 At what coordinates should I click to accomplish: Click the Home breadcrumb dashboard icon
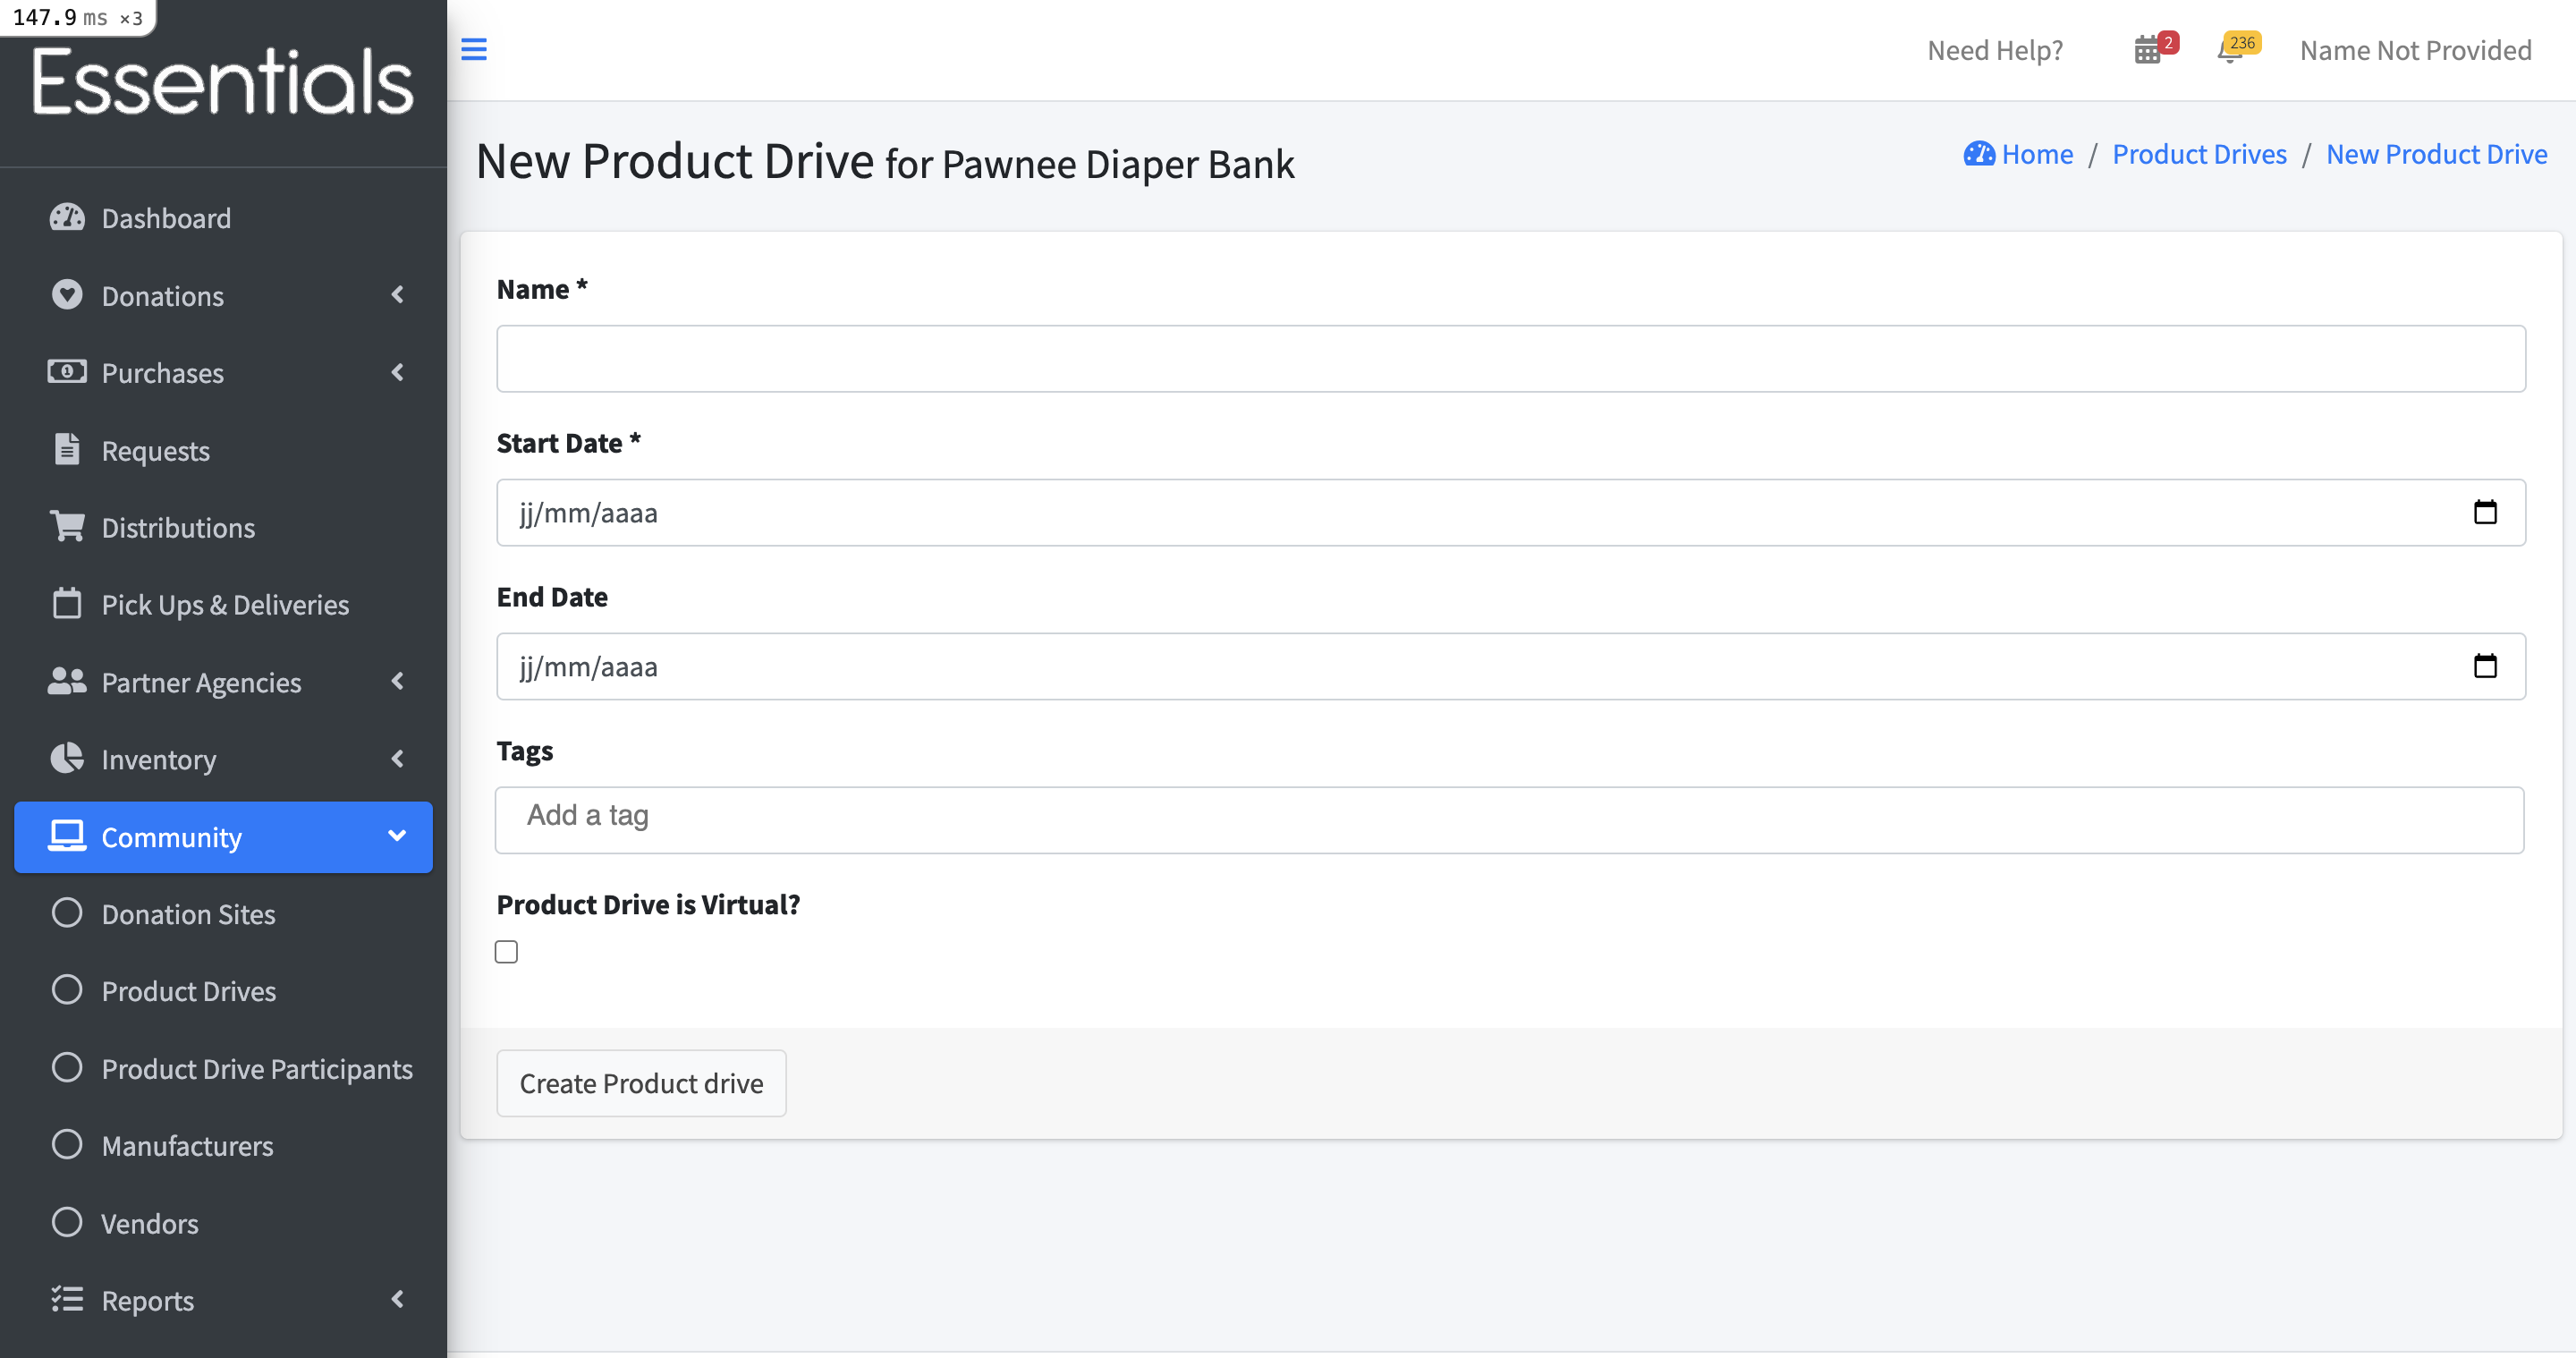1979,154
